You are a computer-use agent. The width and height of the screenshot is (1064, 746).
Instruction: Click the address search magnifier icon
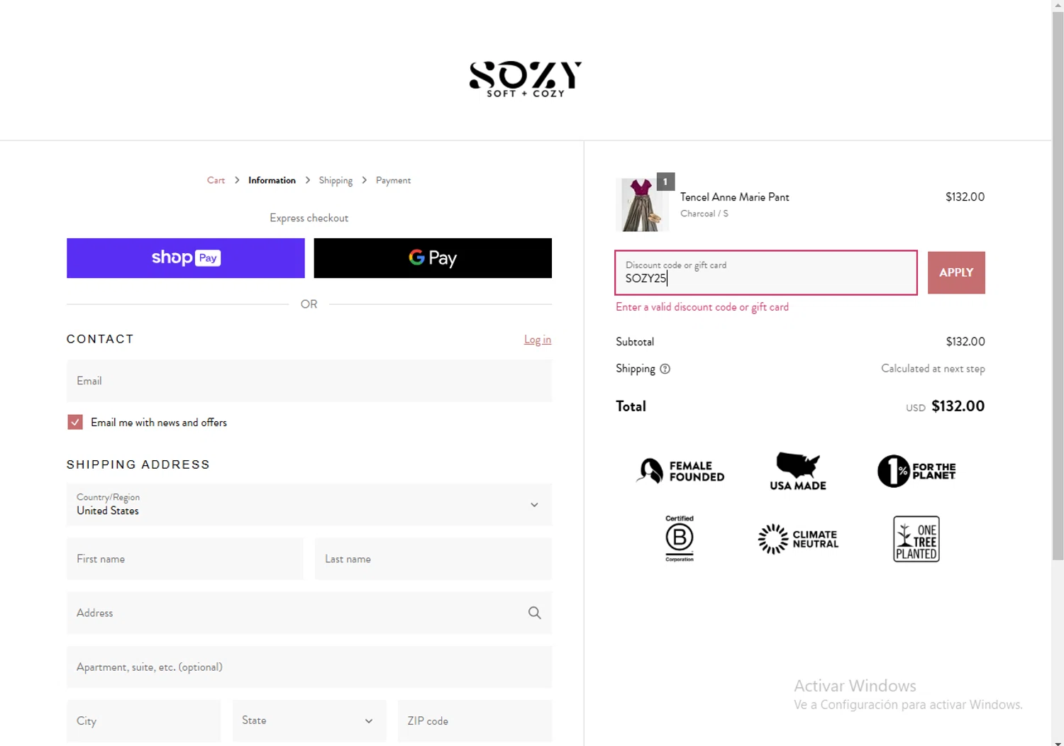(535, 613)
